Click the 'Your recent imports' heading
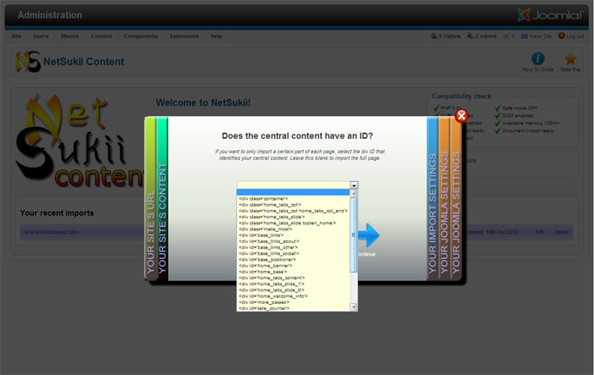Viewport: 594px width, 375px height. (57, 212)
